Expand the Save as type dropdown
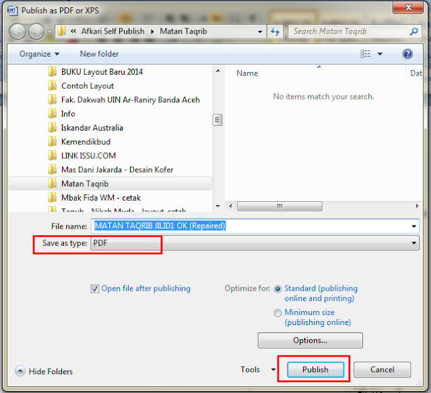The width and height of the screenshot is (431, 393). tap(413, 244)
